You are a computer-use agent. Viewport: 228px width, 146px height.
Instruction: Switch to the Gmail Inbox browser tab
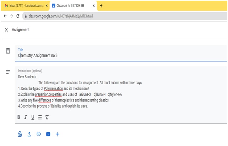(x=23, y=6)
